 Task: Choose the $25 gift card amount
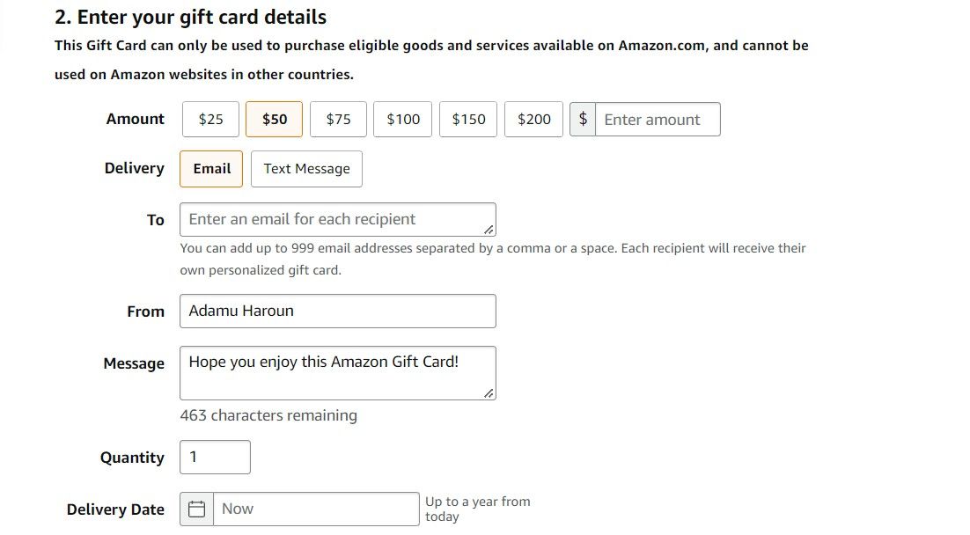coord(210,119)
